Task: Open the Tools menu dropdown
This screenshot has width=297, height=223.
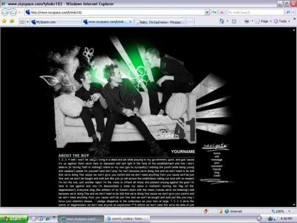Action: click(x=282, y=21)
